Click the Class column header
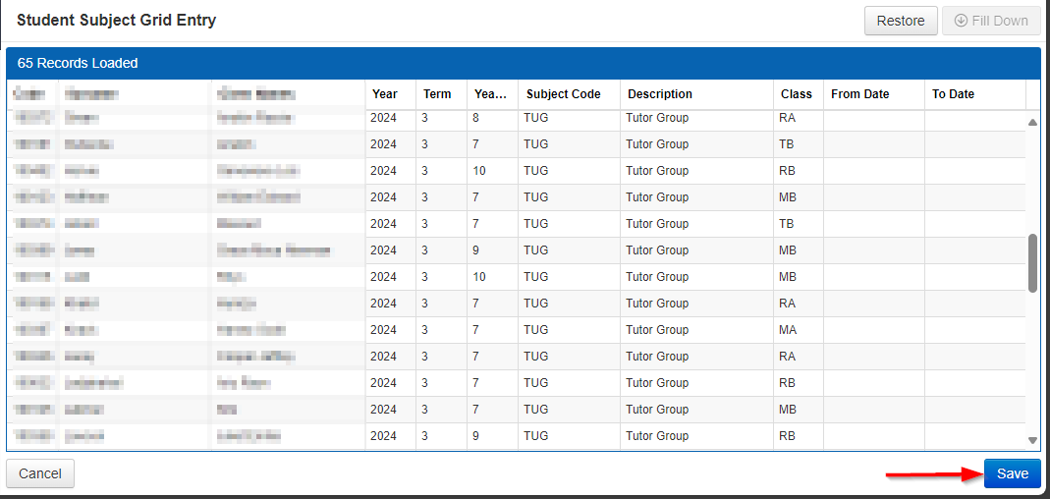The width and height of the screenshot is (1050, 499). coord(799,94)
